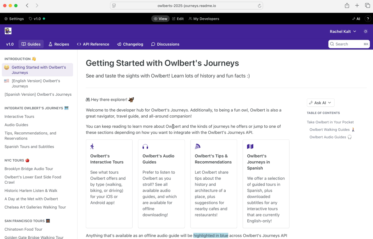Click the Safari share icon
The image size is (373, 239).
[x=347, y=6]
